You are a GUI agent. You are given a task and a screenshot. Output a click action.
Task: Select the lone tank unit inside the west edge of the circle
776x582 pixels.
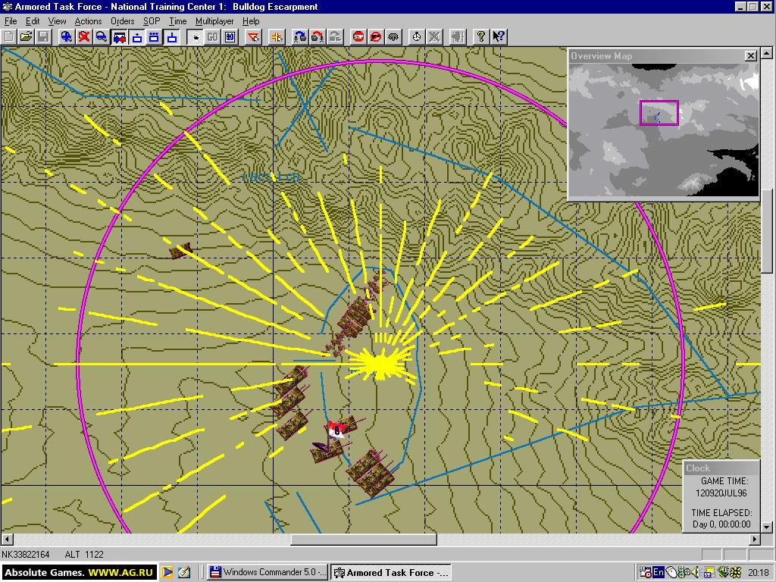tap(180, 251)
